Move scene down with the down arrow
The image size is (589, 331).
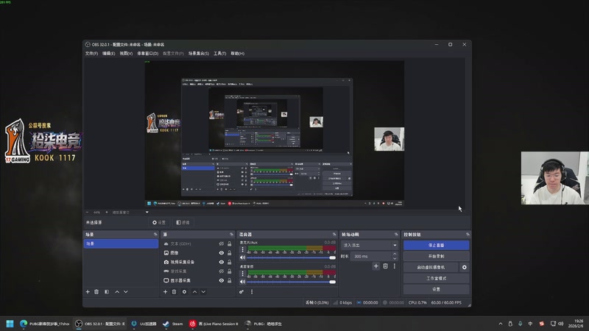click(126, 291)
